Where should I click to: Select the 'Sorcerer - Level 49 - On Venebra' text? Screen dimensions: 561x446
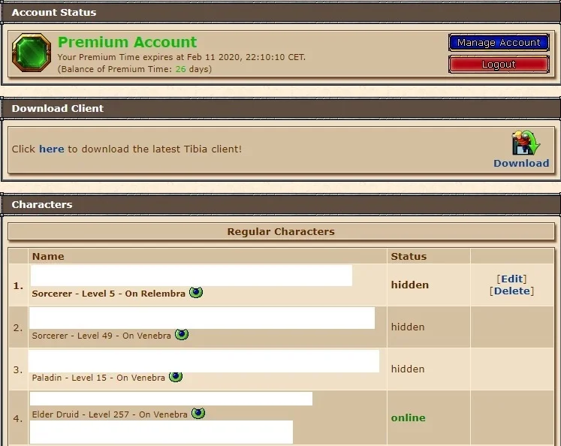(101, 336)
